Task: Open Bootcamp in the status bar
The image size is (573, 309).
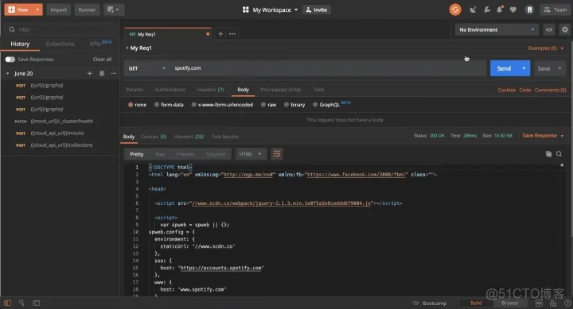Action: click(x=430, y=303)
